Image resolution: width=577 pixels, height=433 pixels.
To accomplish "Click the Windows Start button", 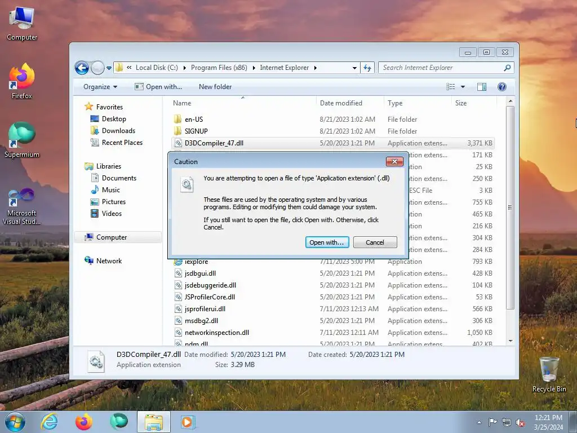I will coord(15,422).
